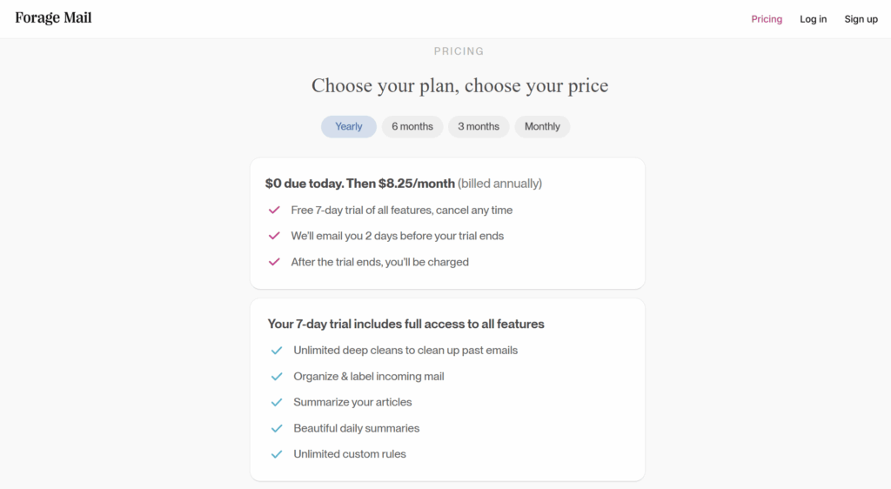891x489 pixels.
Task: Click checkmark beside Unlimited deep cleans
Action: point(277,351)
